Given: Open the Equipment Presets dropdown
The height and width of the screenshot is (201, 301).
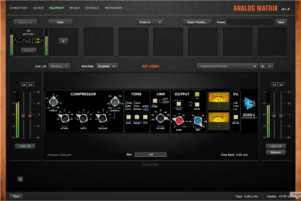Looking at the screenshot, I should click(227, 66).
